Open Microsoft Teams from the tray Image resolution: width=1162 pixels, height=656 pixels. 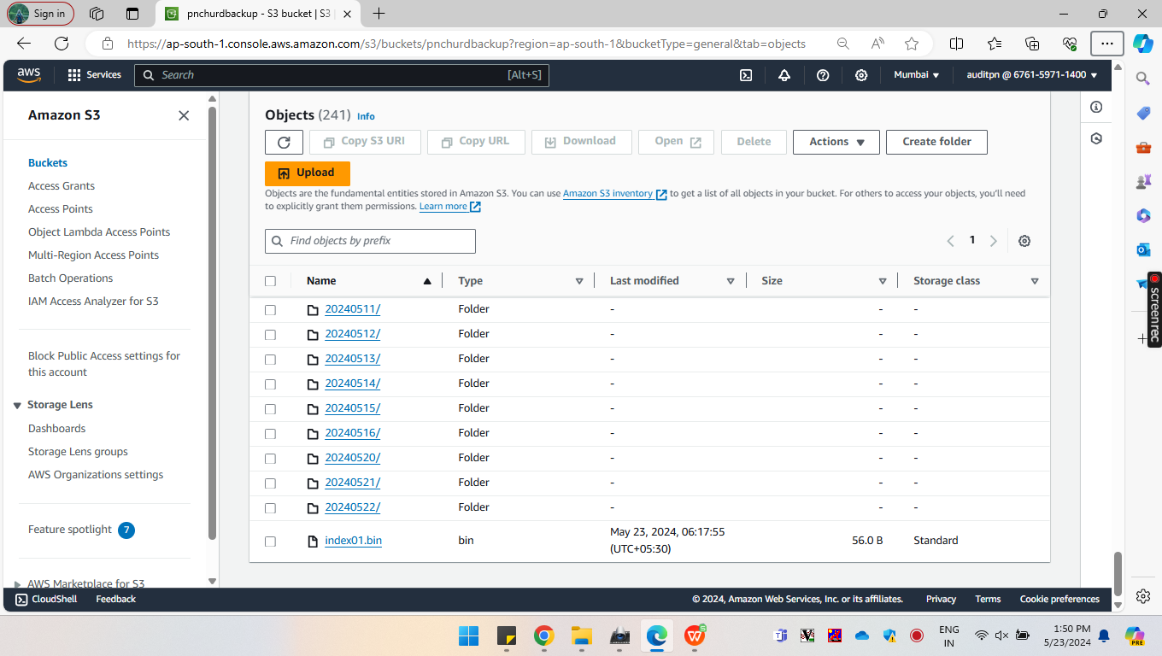(x=780, y=635)
